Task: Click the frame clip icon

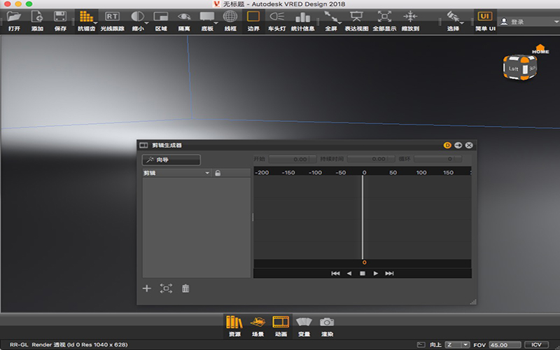Action: click(166, 288)
